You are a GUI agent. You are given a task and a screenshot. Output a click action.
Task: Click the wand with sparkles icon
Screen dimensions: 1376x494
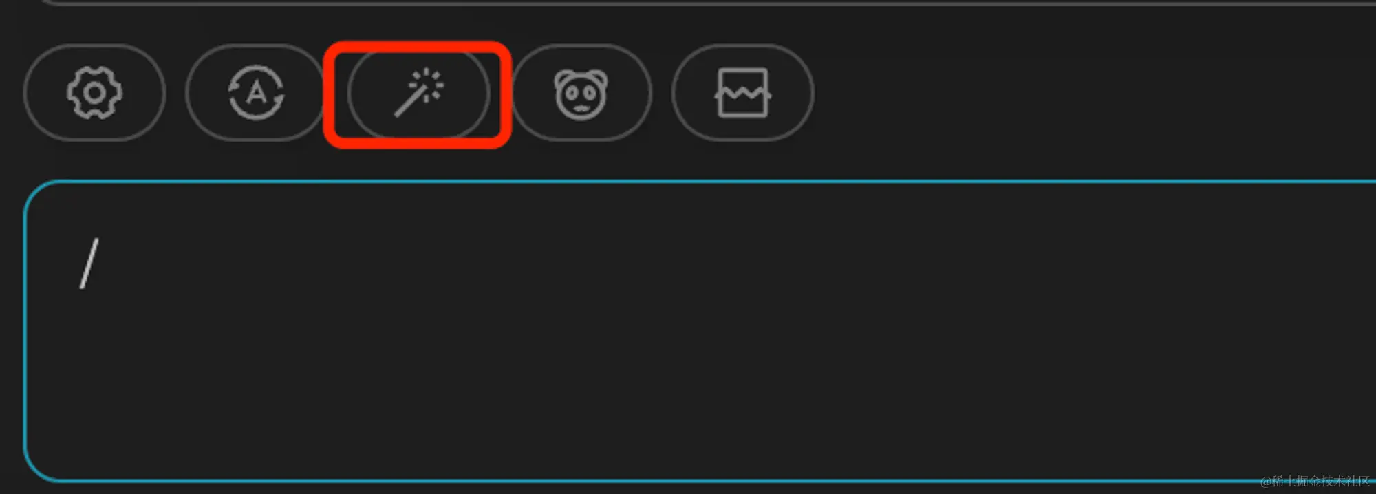418,92
